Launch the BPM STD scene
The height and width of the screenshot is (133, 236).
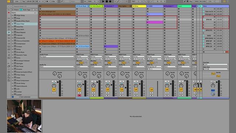pyautogui.click(x=204, y=30)
